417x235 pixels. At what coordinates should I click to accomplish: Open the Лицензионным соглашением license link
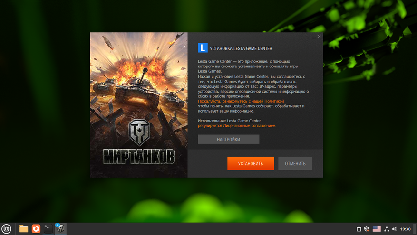click(250, 126)
